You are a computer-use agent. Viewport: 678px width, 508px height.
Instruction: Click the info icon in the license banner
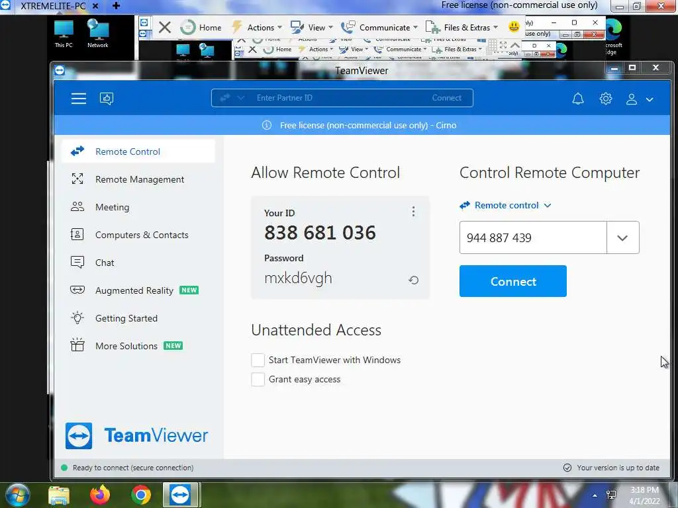click(267, 125)
